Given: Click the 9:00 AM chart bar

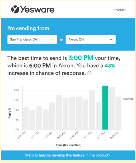Looking at the screenshot, I should [x=65, y=114].
